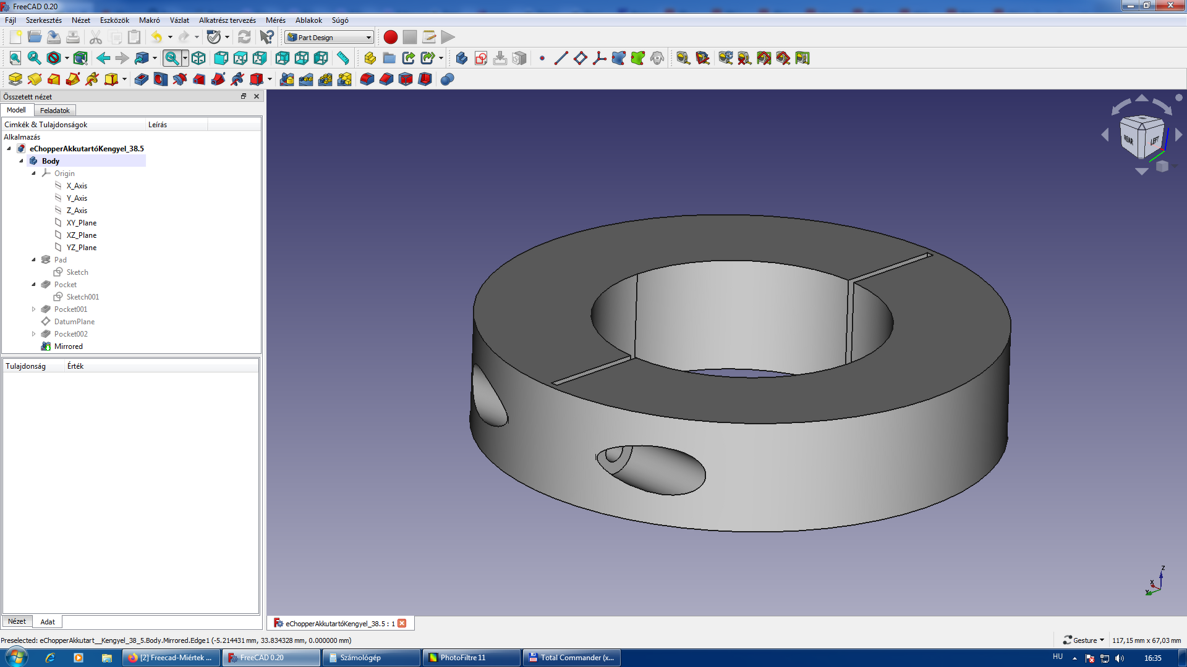Click the Mirrored feature icon
The height and width of the screenshot is (667, 1187).
pyautogui.click(x=287, y=79)
